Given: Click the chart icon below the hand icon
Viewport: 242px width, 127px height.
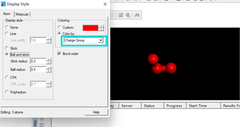Looking at the screenshot, I should click(41, 125).
